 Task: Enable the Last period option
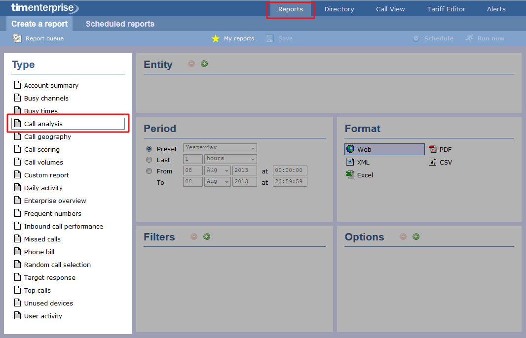[x=149, y=159]
